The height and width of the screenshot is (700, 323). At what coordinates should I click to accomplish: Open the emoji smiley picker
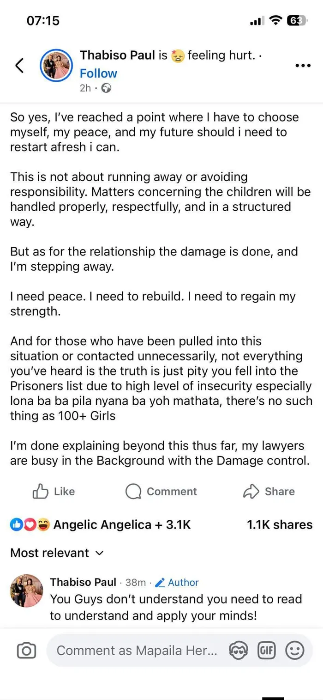pyautogui.click(x=295, y=651)
